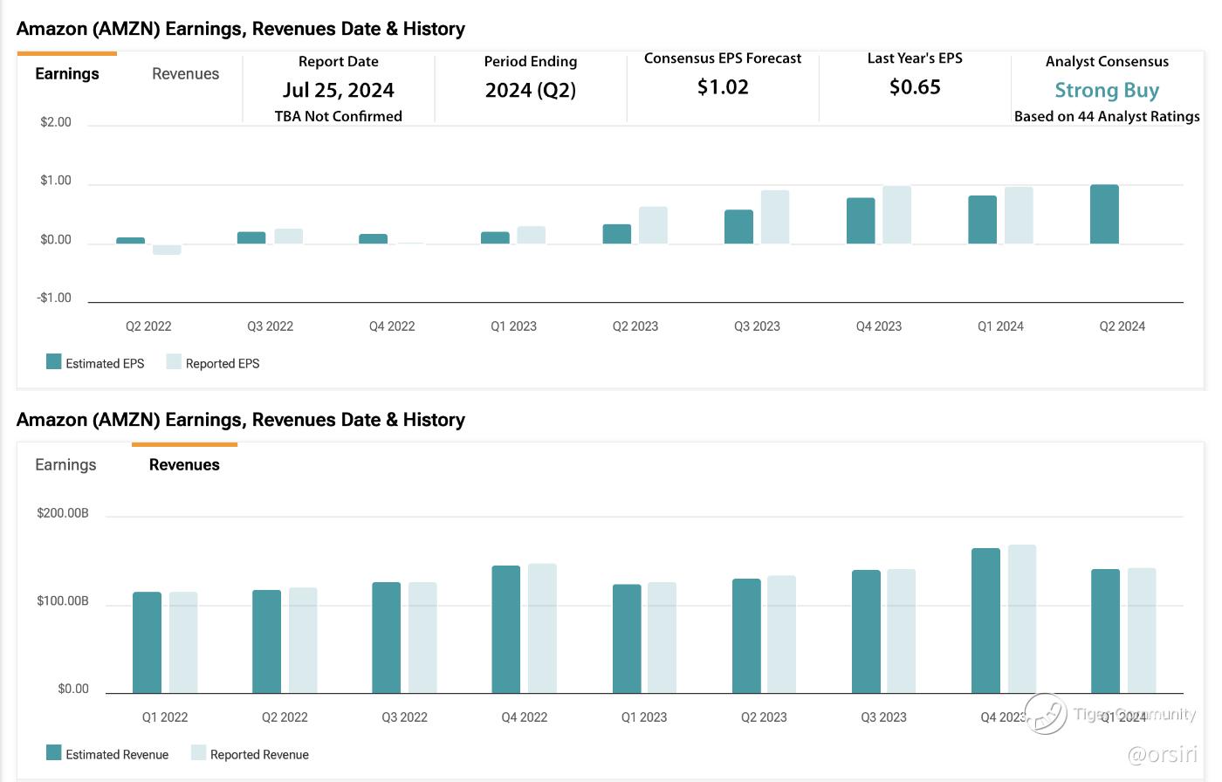The height and width of the screenshot is (782, 1222).
Task: Select the Q3 2022 reported EPS bar
Action: pos(288,236)
